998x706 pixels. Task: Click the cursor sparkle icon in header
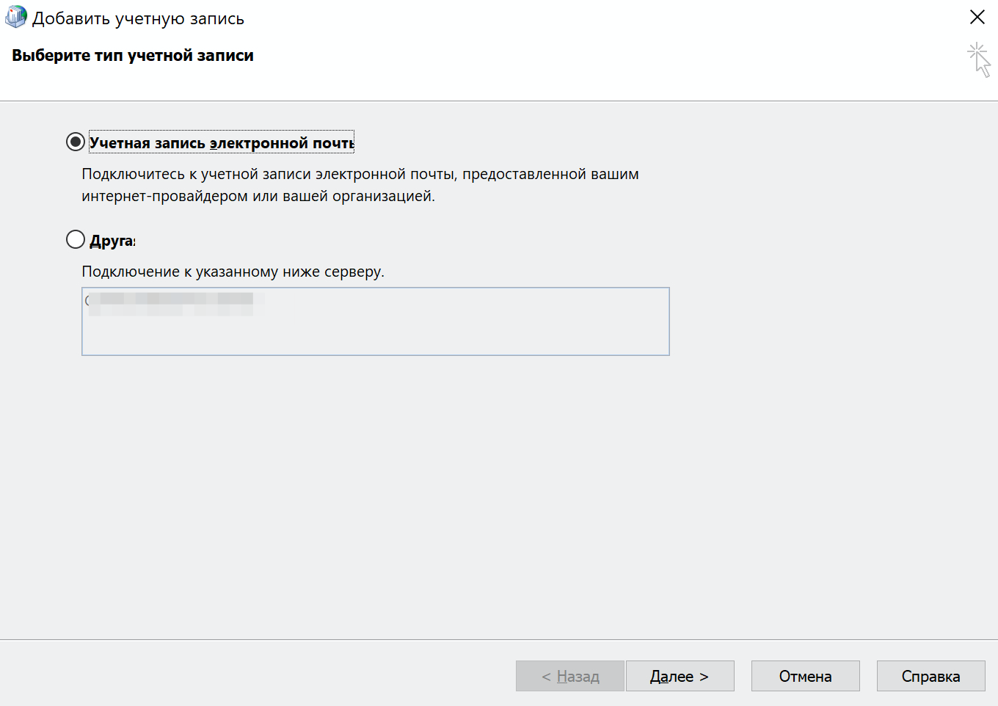point(979,59)
